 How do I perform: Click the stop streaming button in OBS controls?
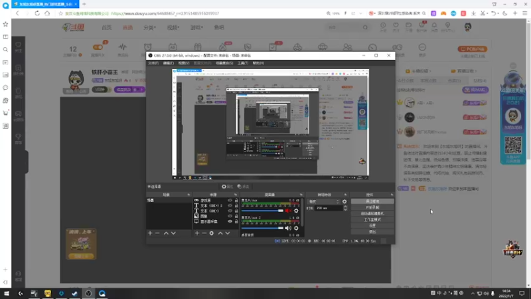pyautogui.click(x=372, y=201)
